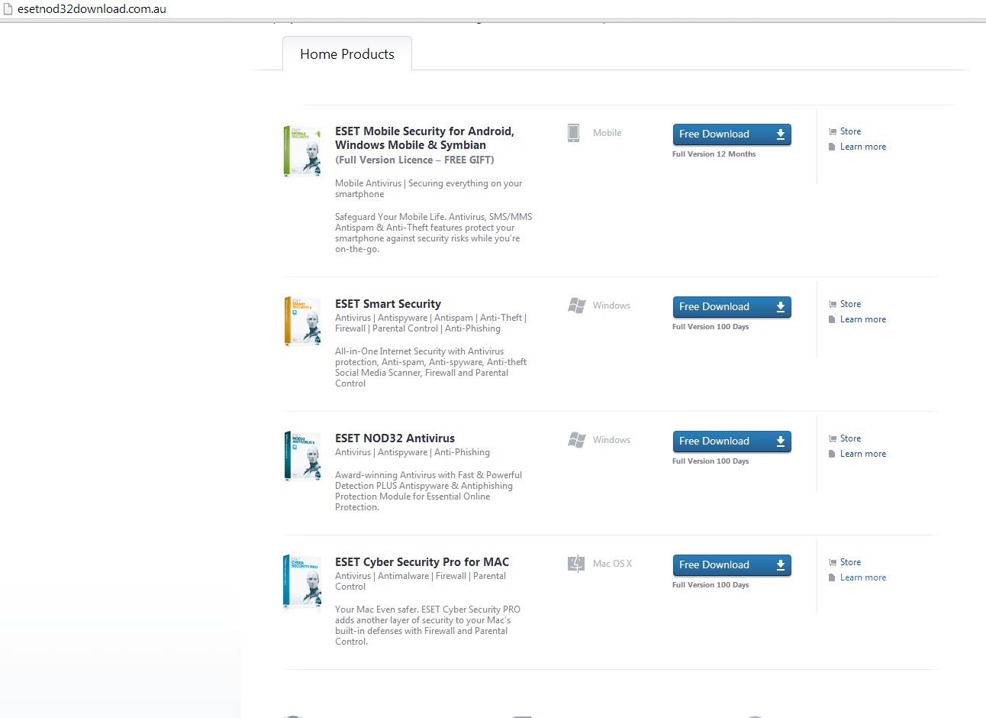Screen dimensions: 986x718
Task: Open the Store link for ESET NOD32 Antivirus
Action: tap(850, 438)
